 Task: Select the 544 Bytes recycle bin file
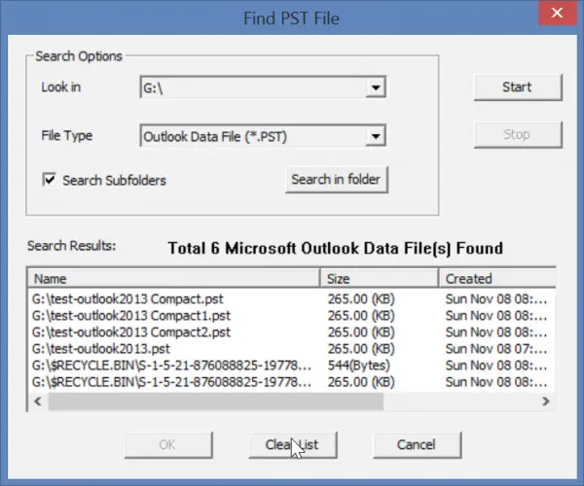291,365
